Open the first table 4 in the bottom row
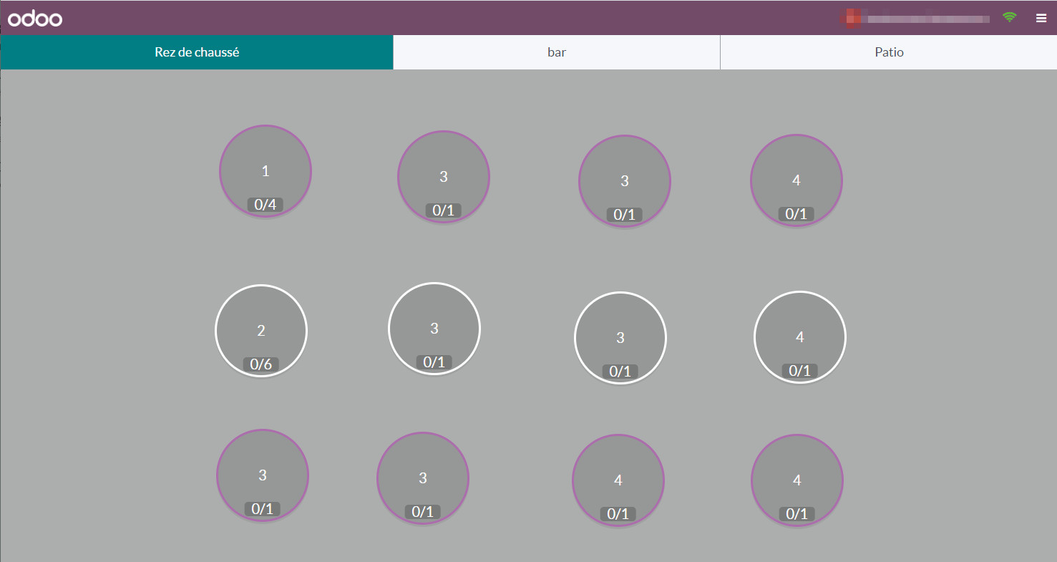The height and width of the screenshot is (562, 1057). click(x=618, y=480)
